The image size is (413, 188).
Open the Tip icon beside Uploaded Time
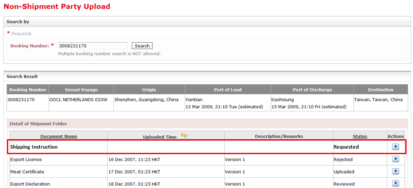tap(184, 136)
